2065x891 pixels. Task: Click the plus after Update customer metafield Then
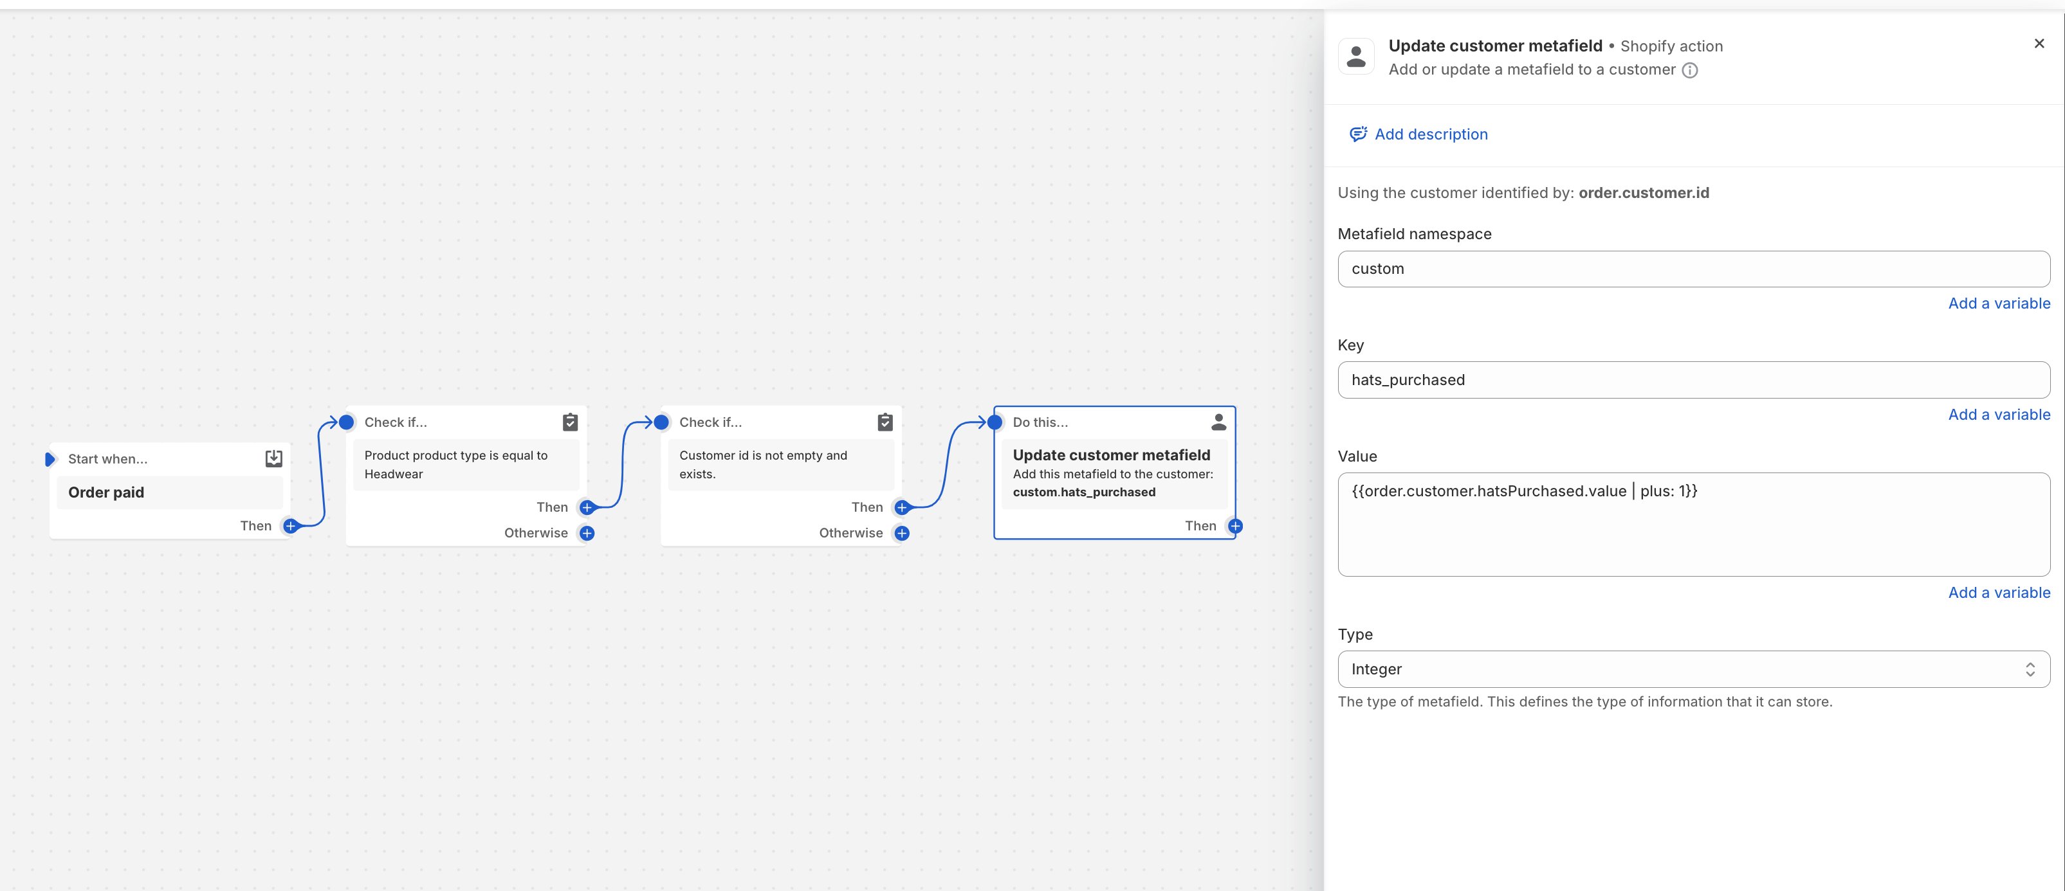tap(1235, 526)
